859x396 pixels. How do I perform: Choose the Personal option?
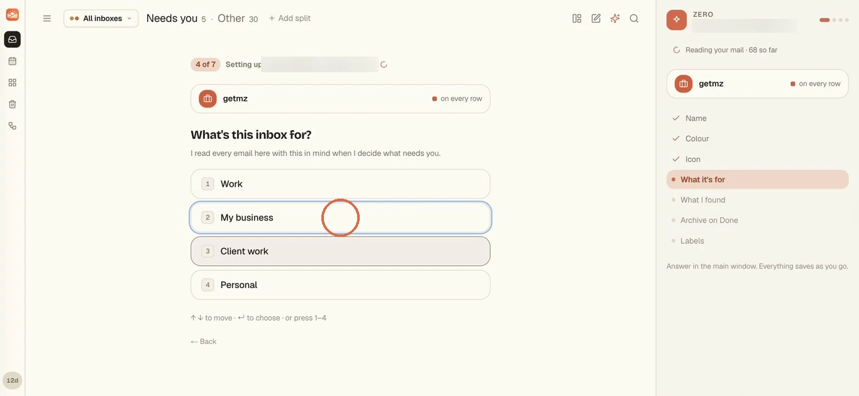click(340, 285)
